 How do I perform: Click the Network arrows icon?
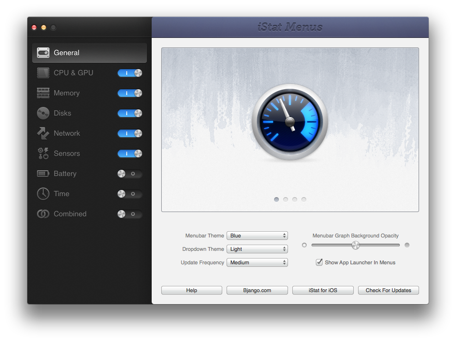43,133
